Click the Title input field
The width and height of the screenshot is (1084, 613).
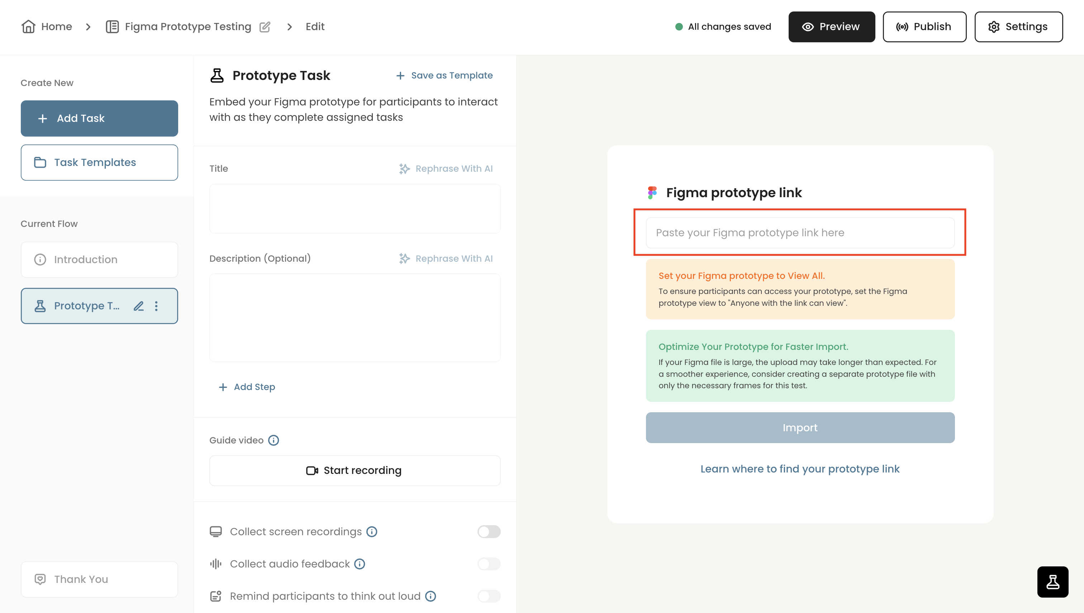[355, 208]
